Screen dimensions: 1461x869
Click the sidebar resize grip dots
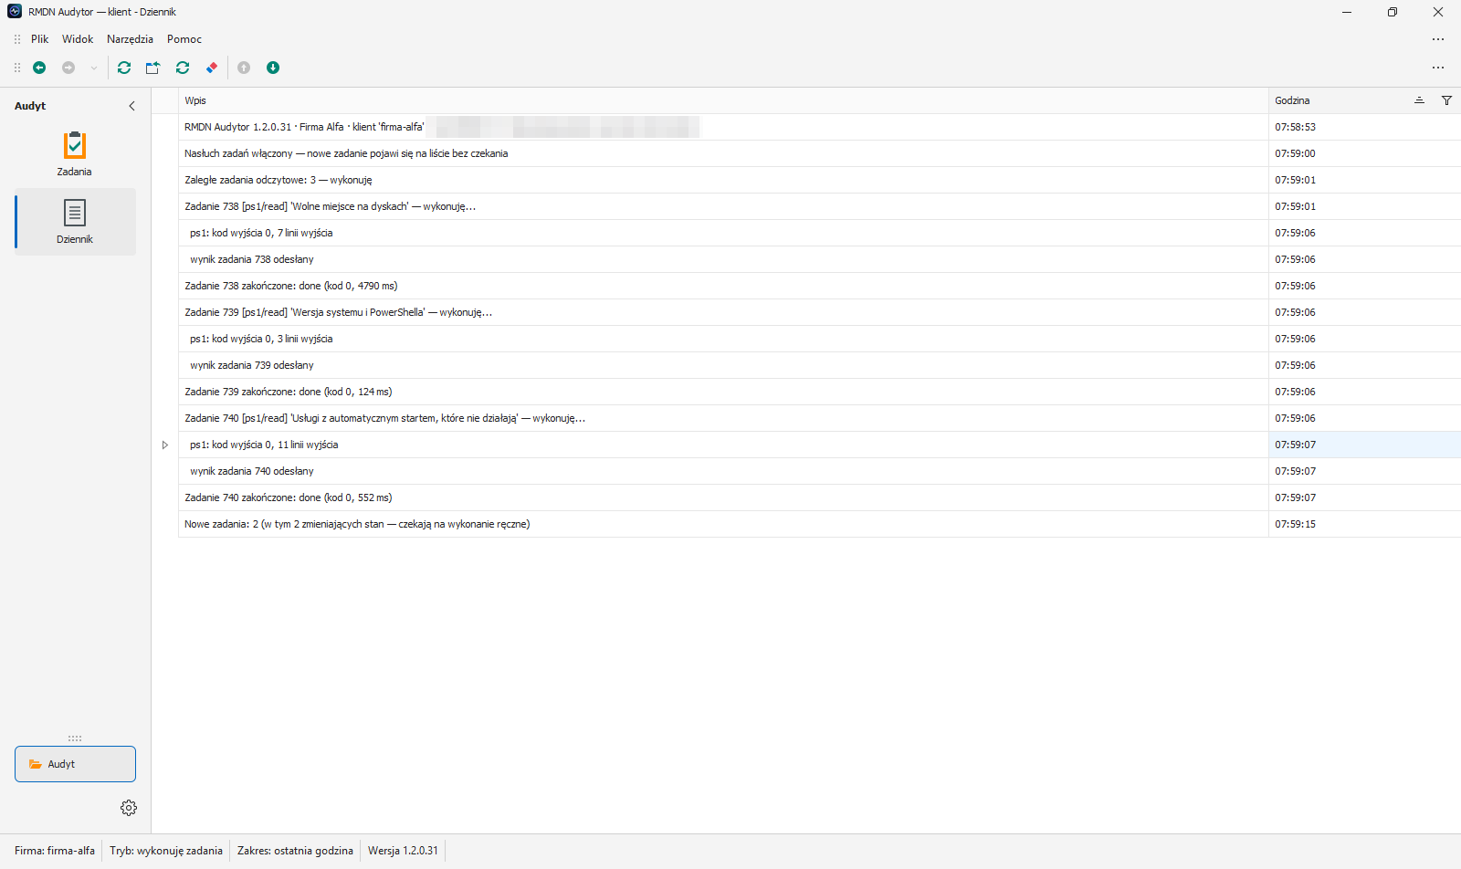coord(75,738)
